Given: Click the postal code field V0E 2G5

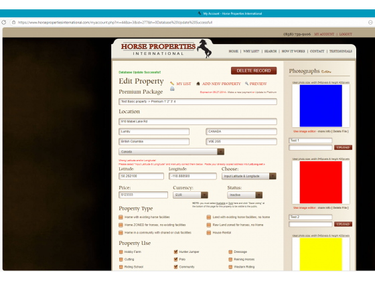Looking at the screenshot, I should point(241,141).
